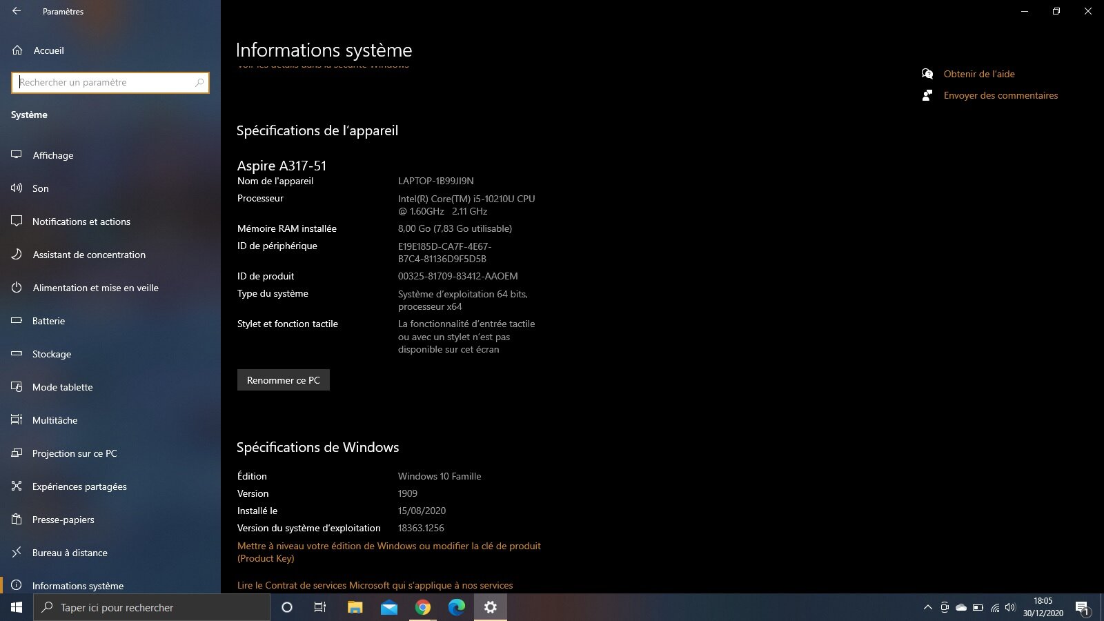Select the Projection sur ce PC icon
1104x621 pixels.
17,453
